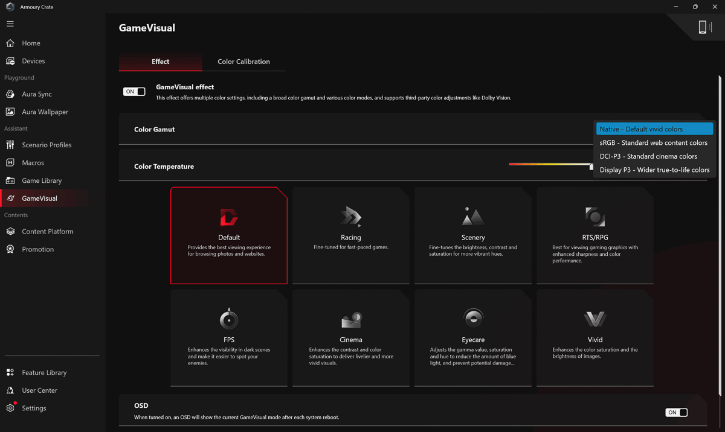Pick Display P3 wider true-to-life colors
Viewport: 725px width, 432px height.
[654, 170]
